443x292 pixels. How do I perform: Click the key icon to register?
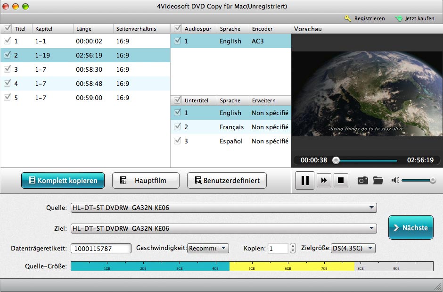coord(348,18)
